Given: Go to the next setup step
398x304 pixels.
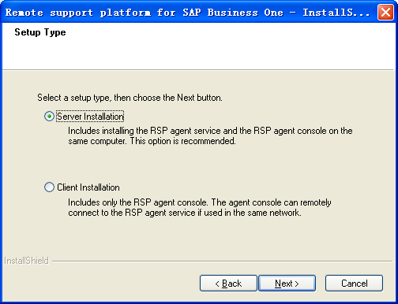Looking at the screenshot, I should tap(287, 284).
